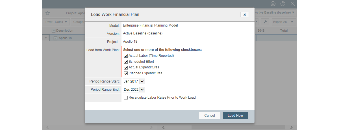
Task: Expand the Pivot: Detail dropdown
Action: click(x=56, y=22)
